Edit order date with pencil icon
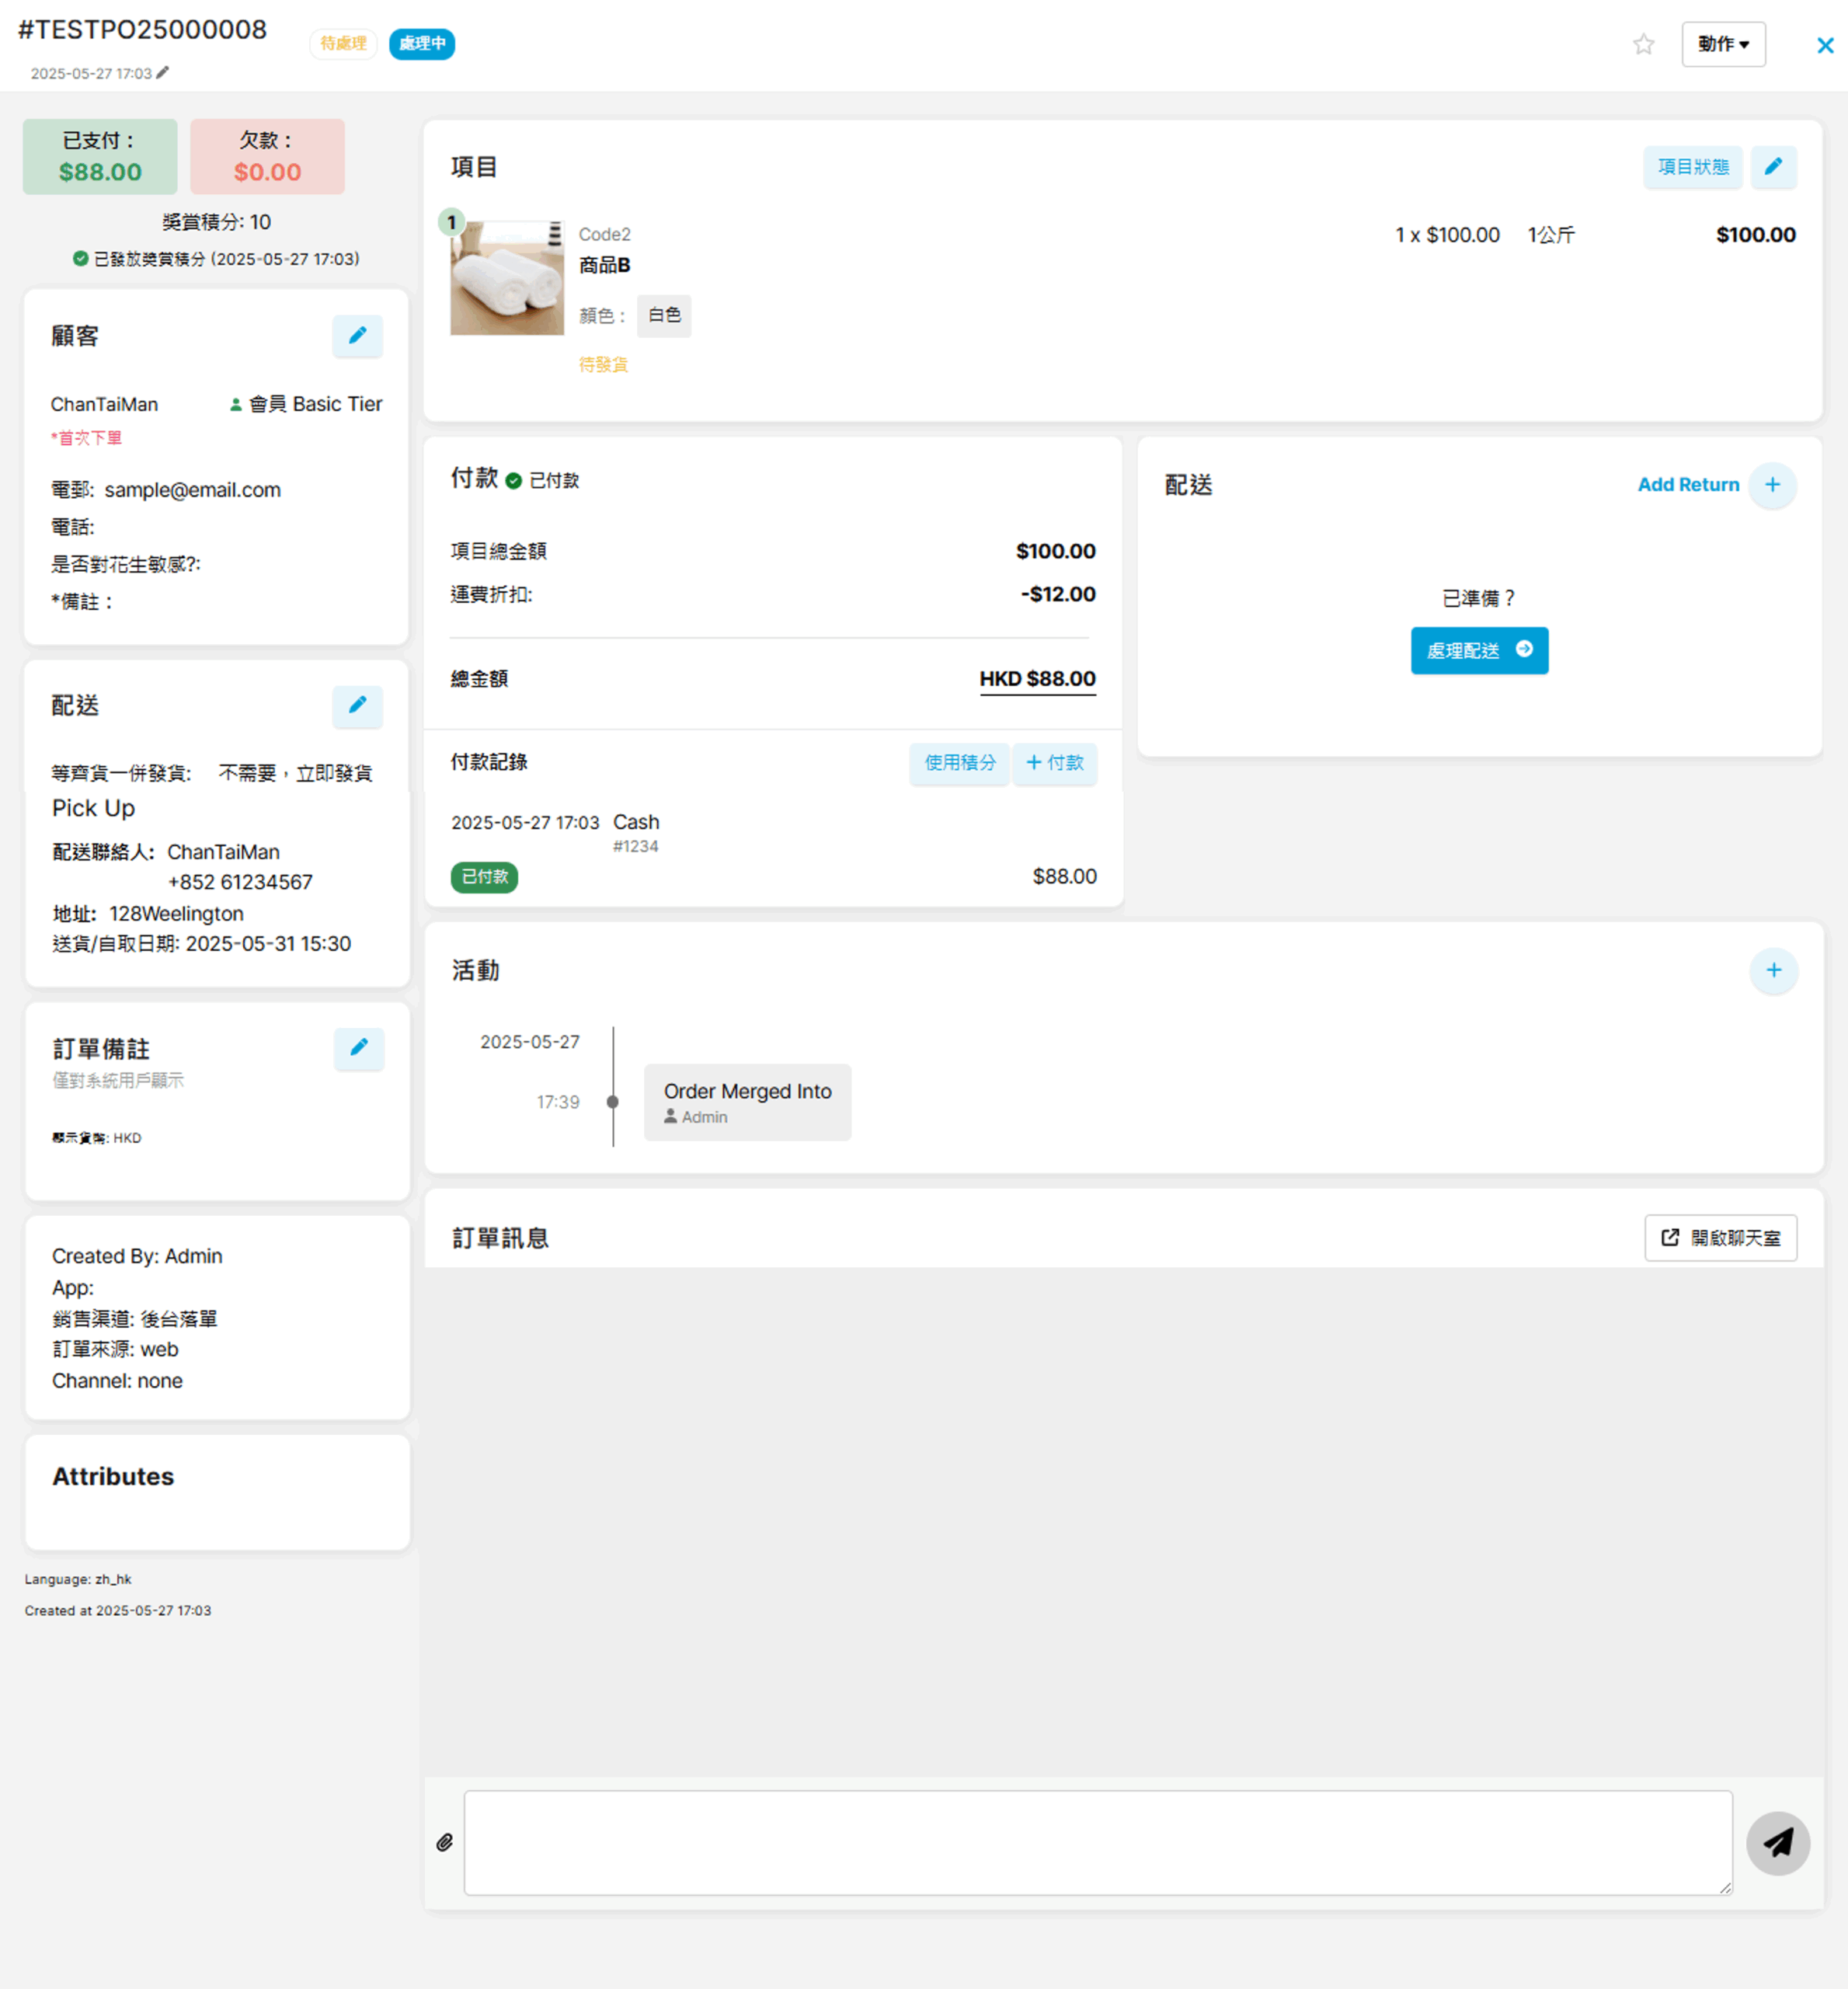 point(163,72)
